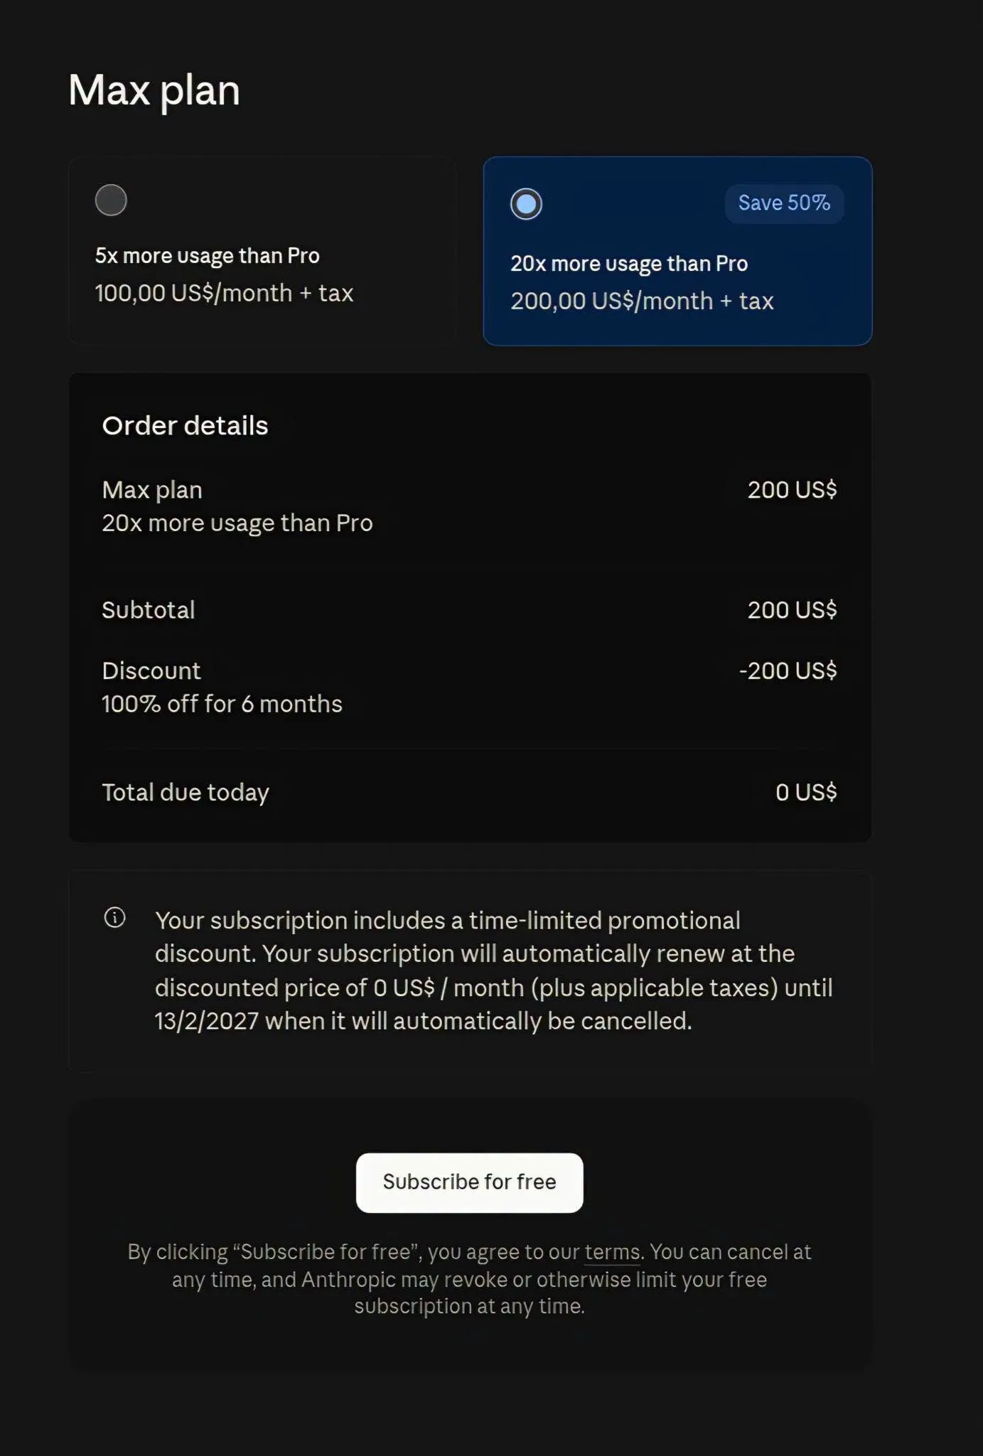
Task: Select the 5x more usage radio button
Action: pyautogui.click(x=111, y=200)
